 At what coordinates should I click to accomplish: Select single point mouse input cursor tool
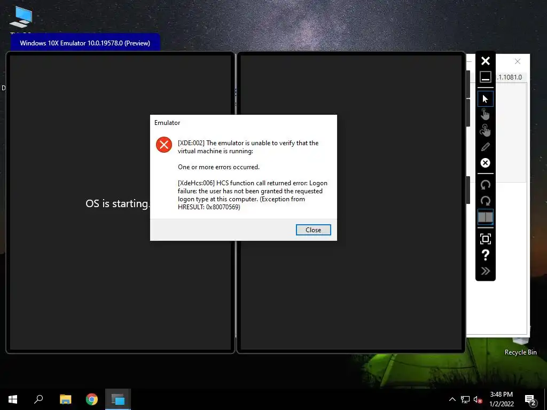coord(485,99)
